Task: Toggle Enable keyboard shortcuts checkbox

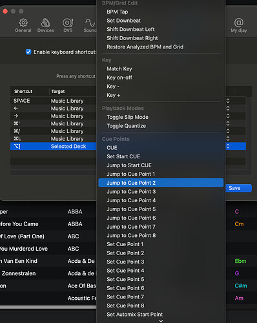Action: pos(28,52)
